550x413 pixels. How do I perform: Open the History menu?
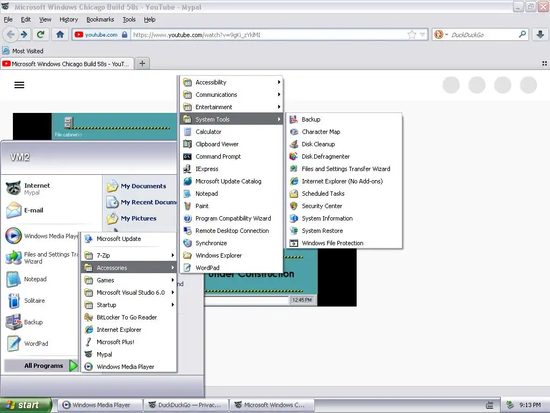(x=68, y=19)
